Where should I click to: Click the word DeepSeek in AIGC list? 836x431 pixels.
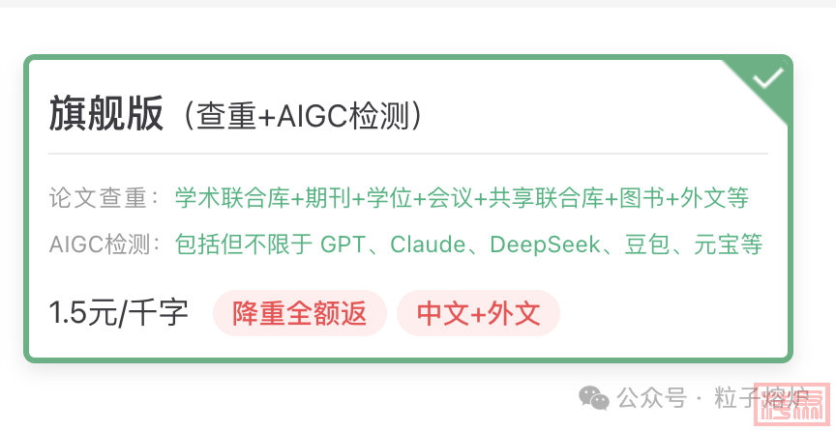click(545, 244)
